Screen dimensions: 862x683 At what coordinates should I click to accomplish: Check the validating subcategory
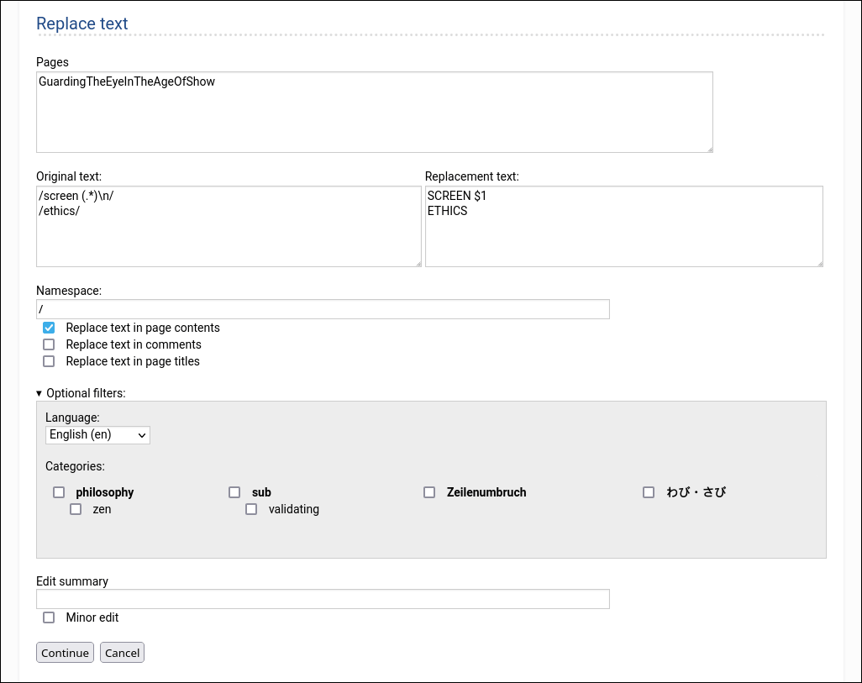[251, 509]
